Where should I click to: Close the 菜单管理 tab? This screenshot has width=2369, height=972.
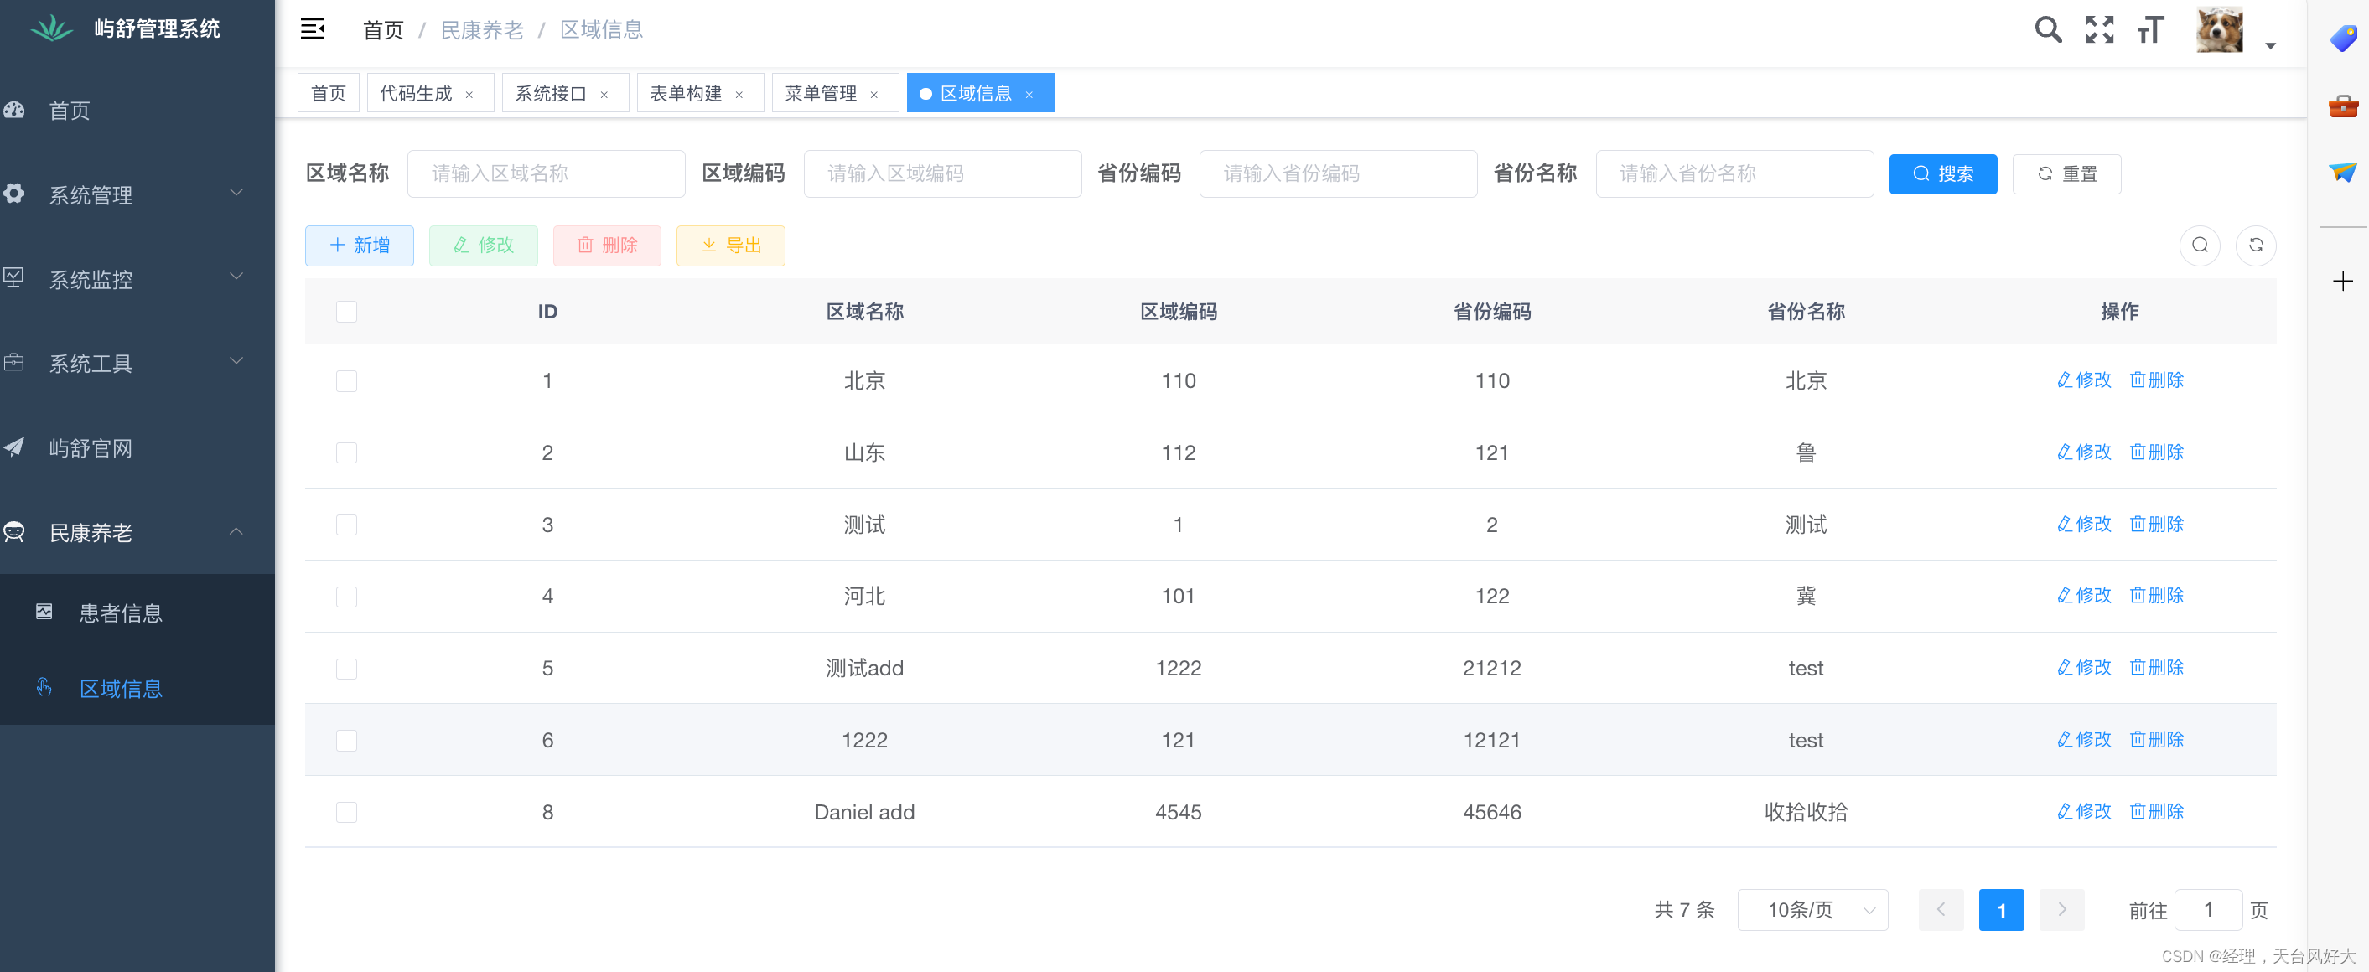[x=874, y=95]
